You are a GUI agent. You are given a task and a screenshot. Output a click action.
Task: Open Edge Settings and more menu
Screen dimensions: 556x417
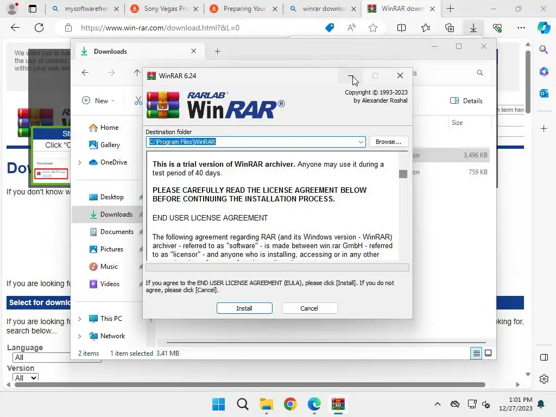point(521,28)
